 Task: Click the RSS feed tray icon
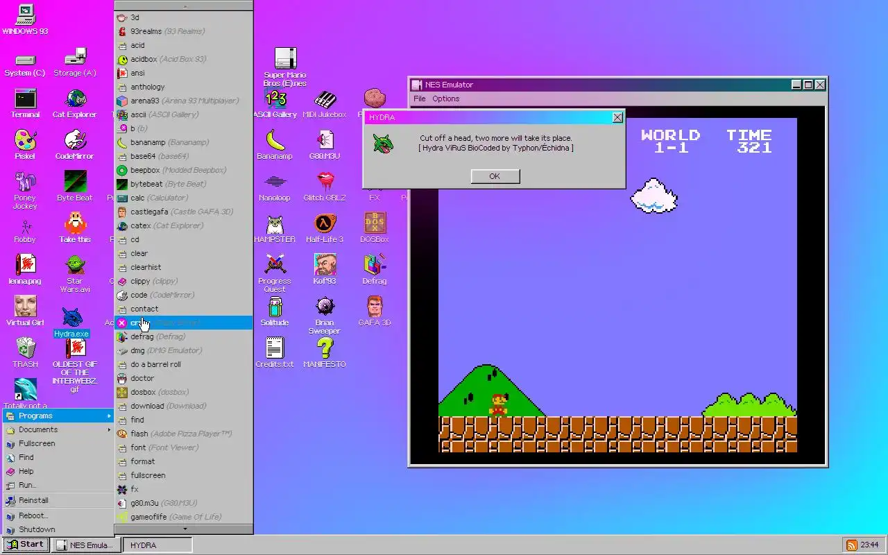click(x=851, y=545)
